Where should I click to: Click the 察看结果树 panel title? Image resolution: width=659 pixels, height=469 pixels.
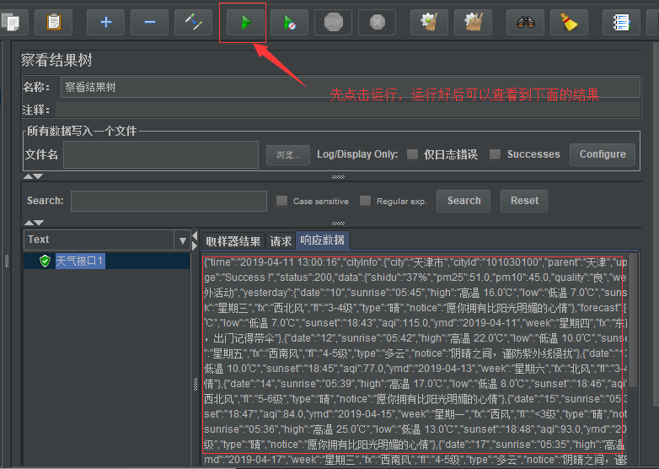56,60
